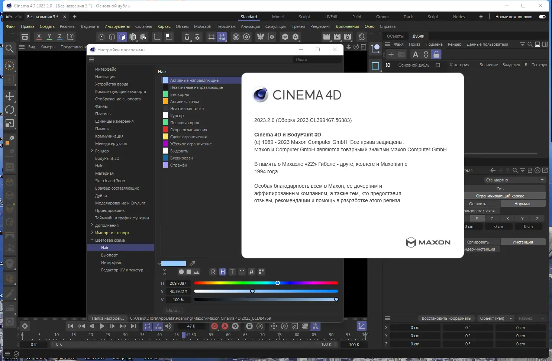Open the Симуляция menu

(x=275, y=26)
